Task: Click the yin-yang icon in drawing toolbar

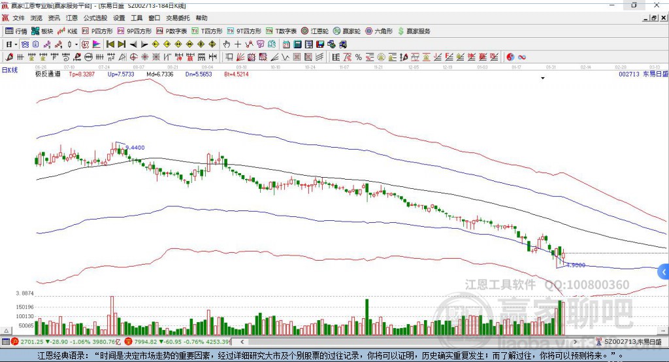Action: (x=510, y=58)
